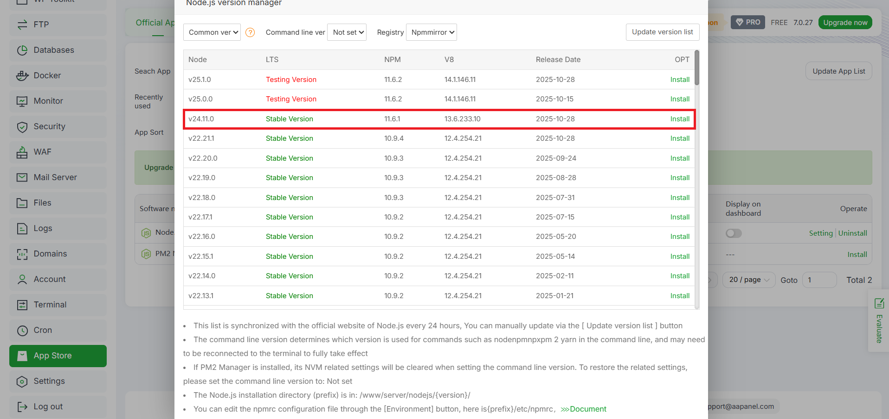Screen dimensions: 889x419
Task: Click Uninstall link for Node.js
Action: point(853,233)
